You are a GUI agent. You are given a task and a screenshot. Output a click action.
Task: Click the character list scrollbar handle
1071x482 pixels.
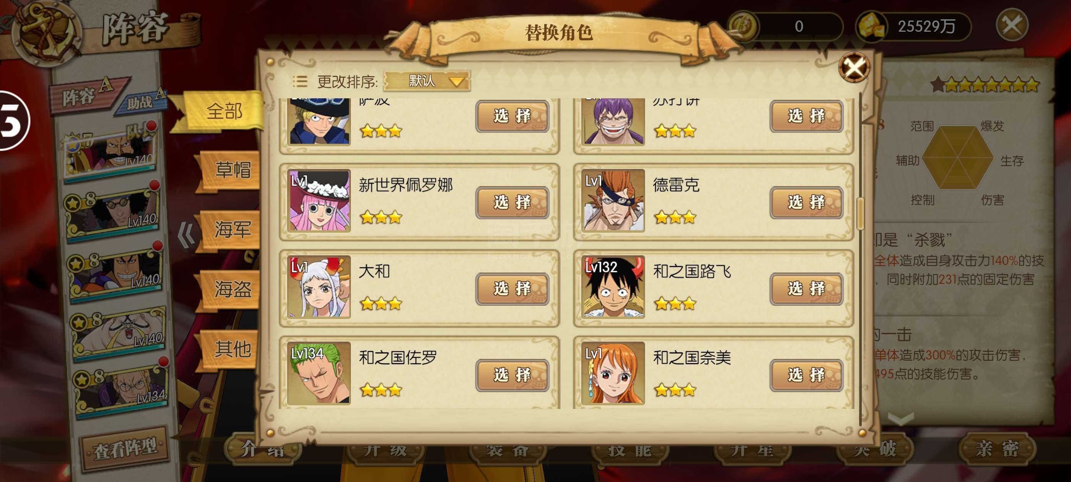tap(860, 213)
